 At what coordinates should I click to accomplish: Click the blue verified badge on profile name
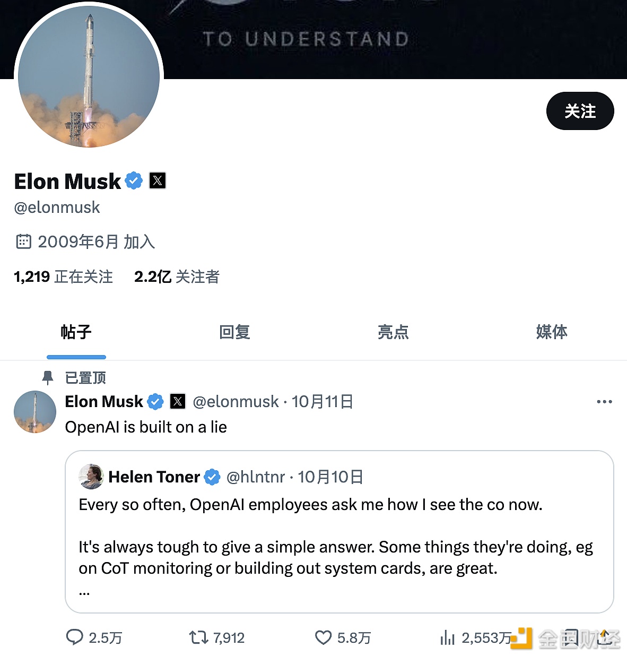134,181
